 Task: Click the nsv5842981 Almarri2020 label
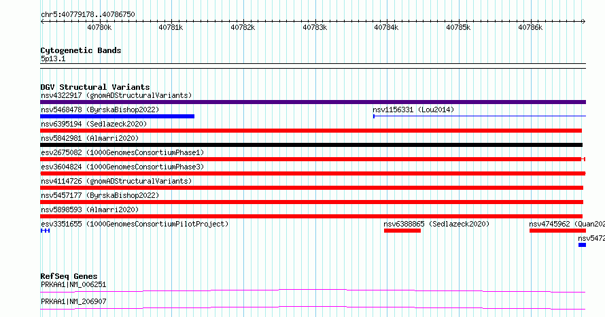tap(90, 138)
